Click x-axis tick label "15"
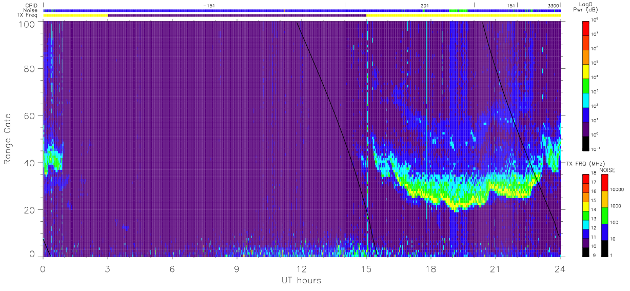The image size is (630, 291). [366, 269]
